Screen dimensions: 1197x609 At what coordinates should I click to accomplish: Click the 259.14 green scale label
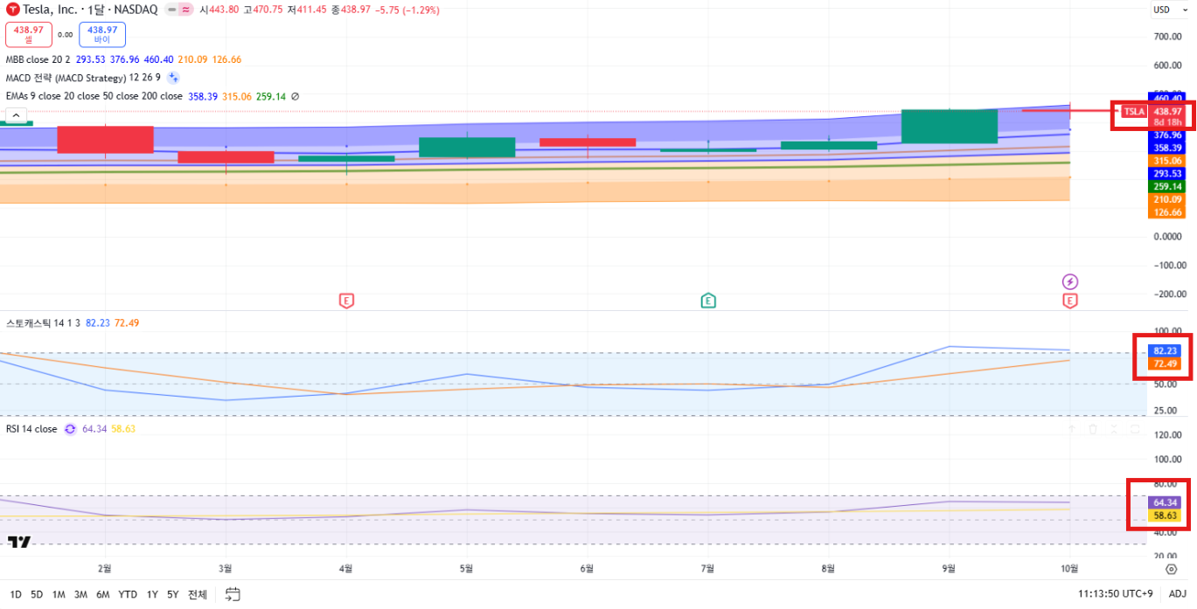click(1167, 186)
